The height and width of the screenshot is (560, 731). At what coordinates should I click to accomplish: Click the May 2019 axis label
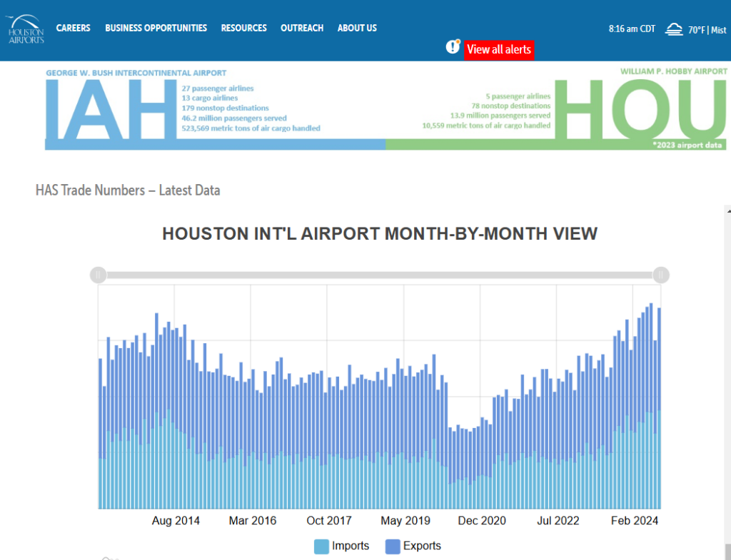point(405,520)
